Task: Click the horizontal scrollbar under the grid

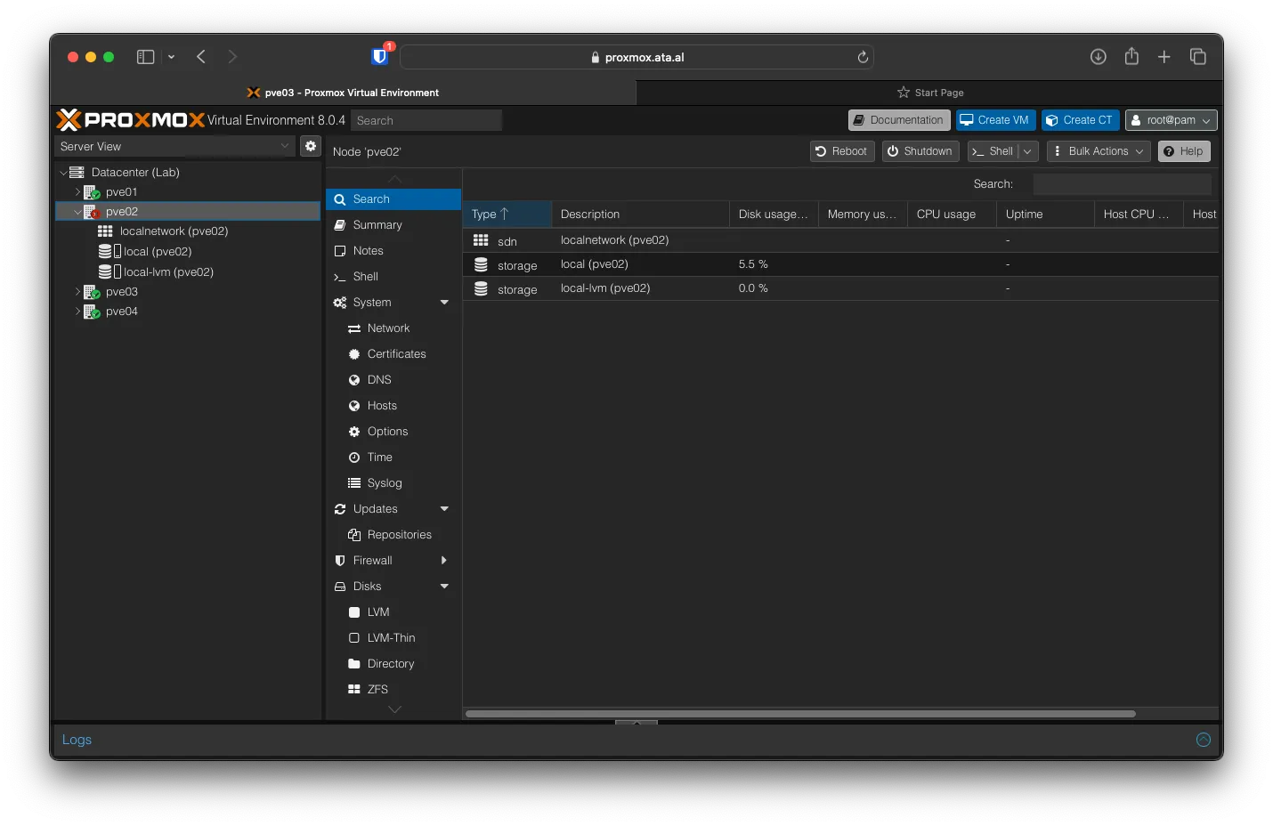Action: pos(800,714)
